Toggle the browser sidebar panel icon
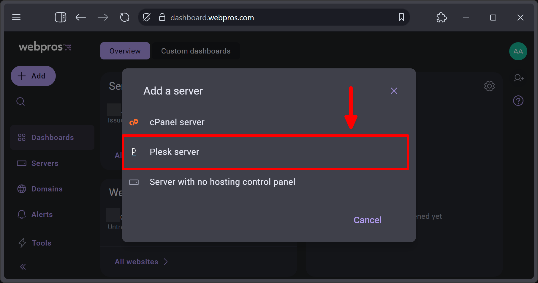 click(61, 17)
